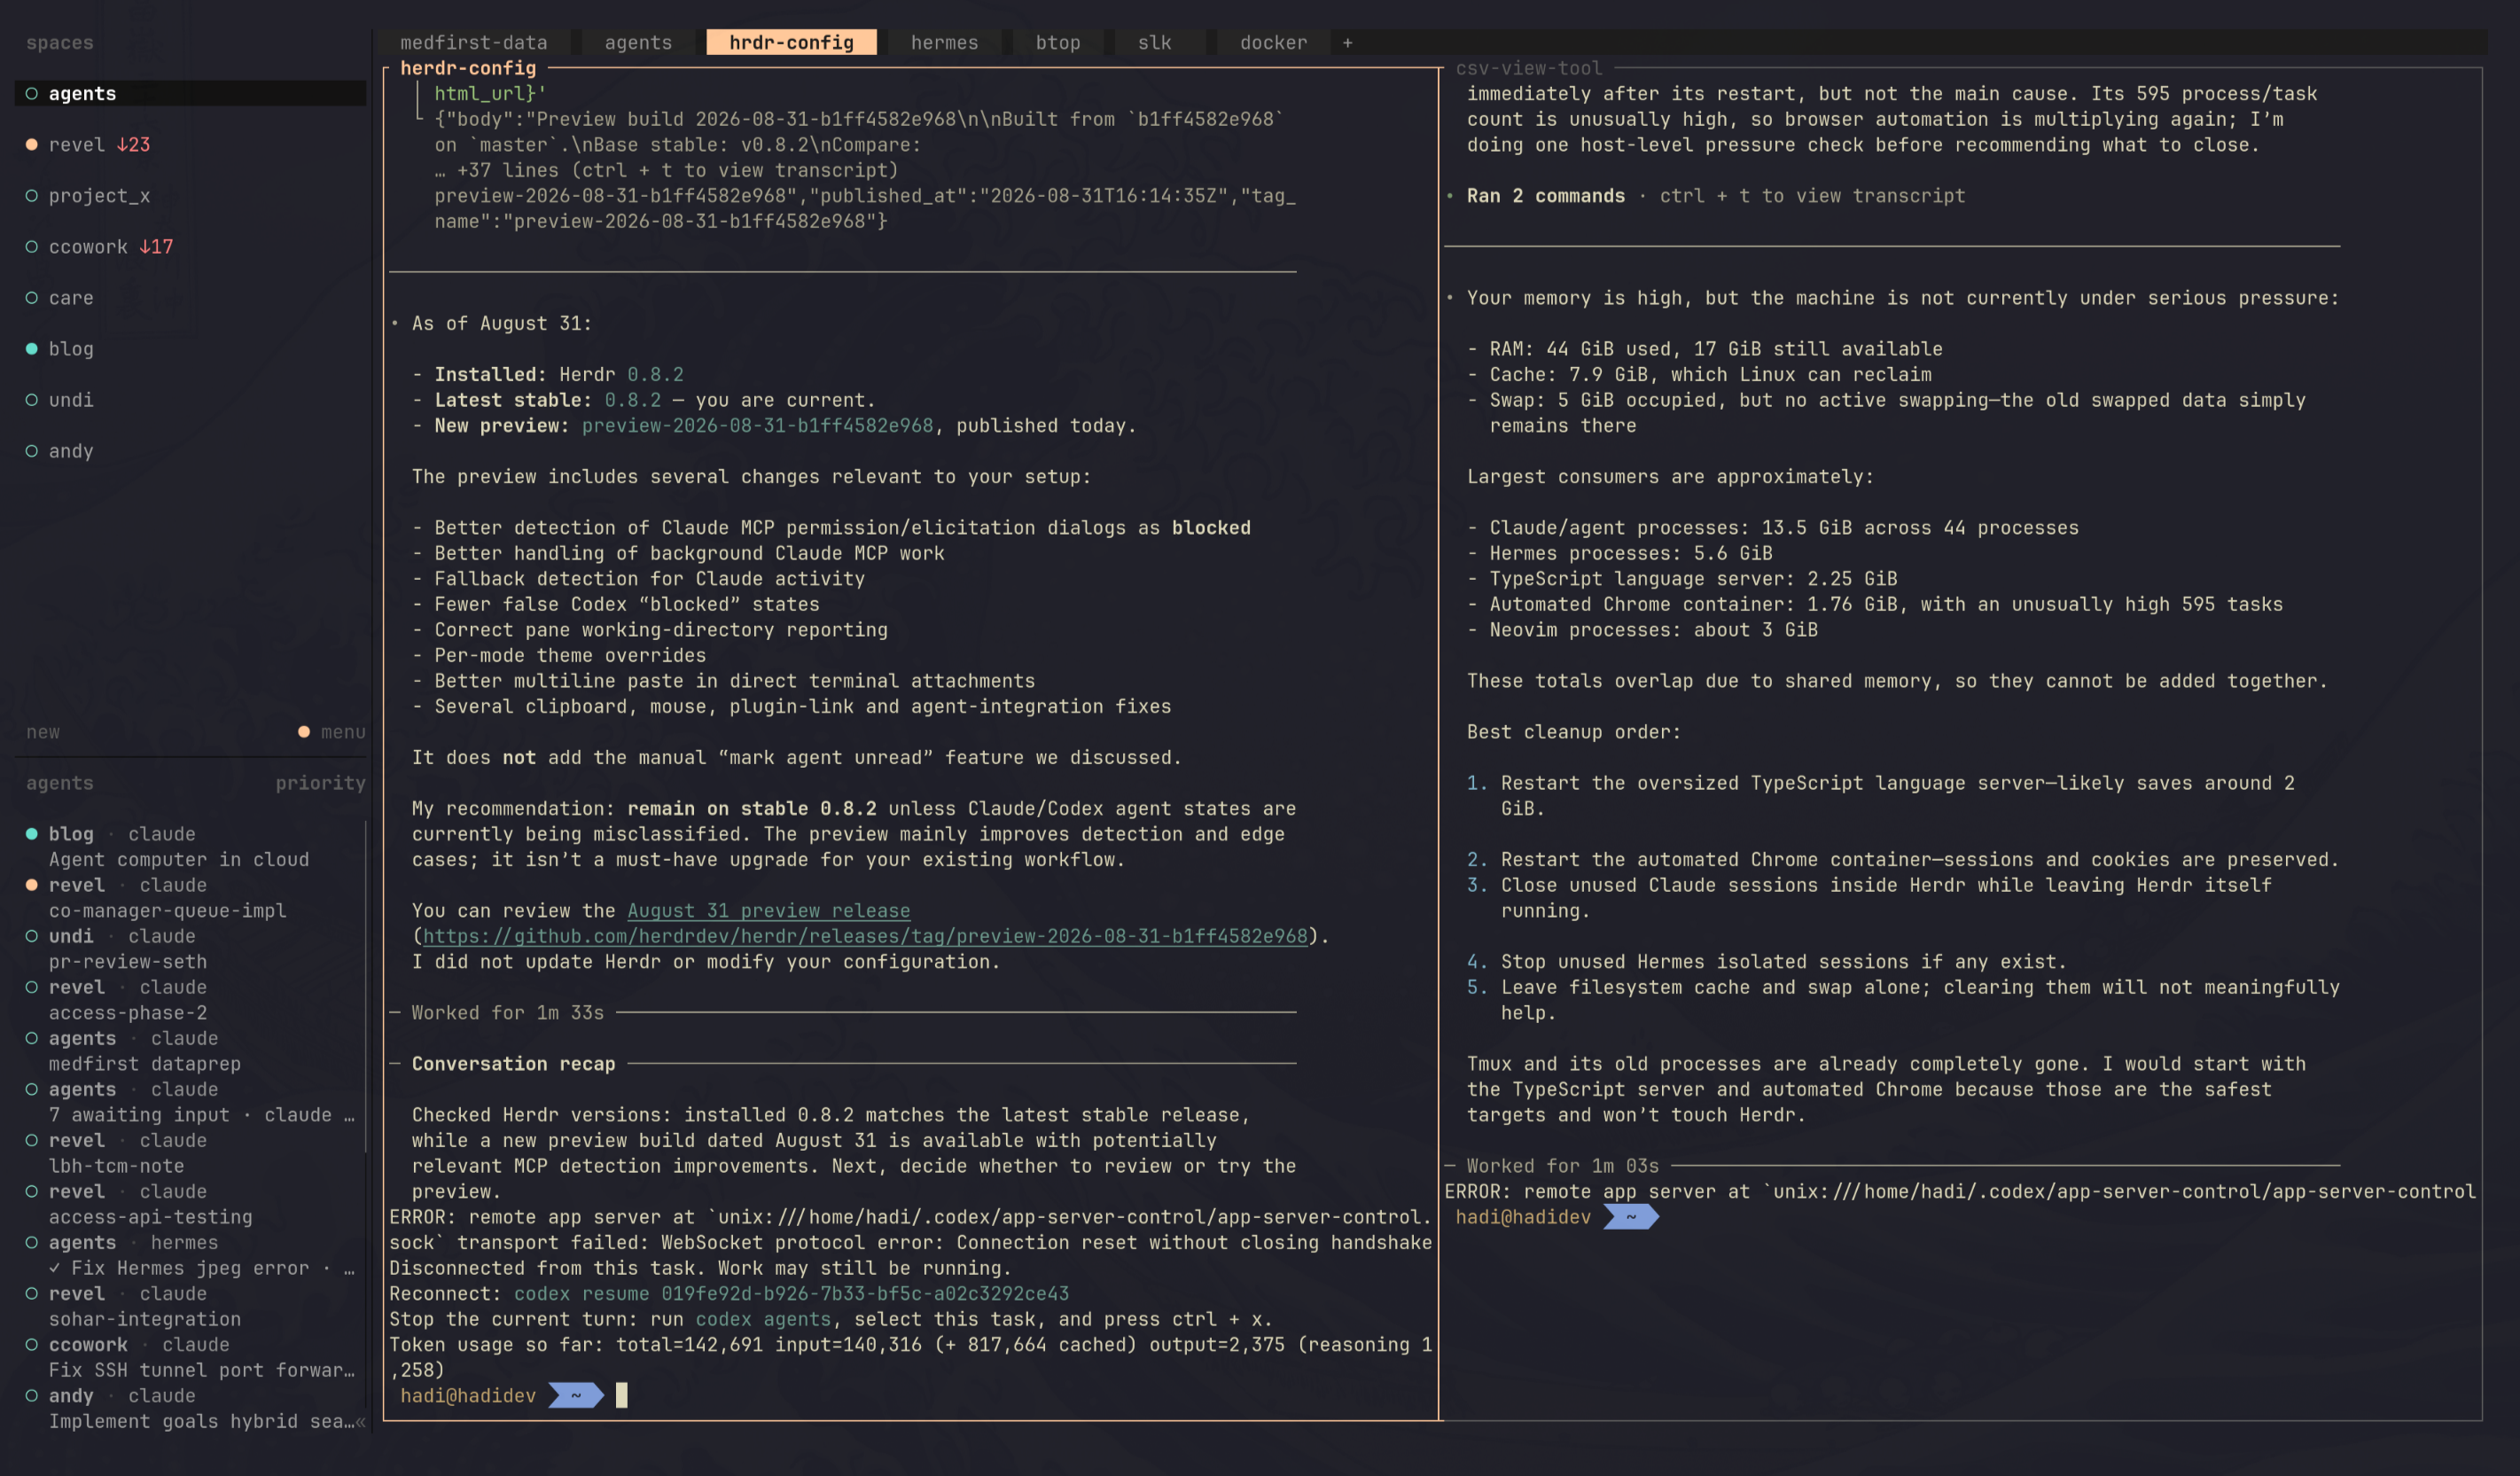Select the project_x space
Screen dimensions: 2520x1476
(x=190, y=195)
